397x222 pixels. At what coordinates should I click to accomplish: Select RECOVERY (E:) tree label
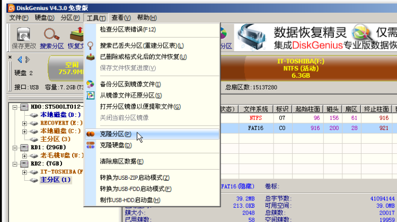(61, 123)
